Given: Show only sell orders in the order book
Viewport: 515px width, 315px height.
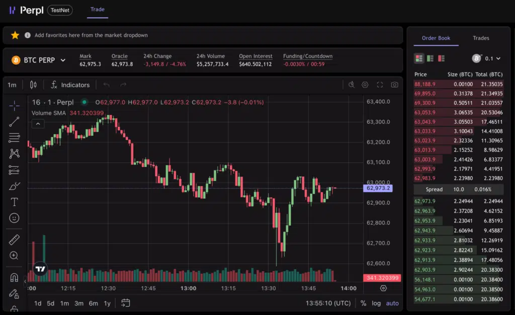Looking at the screenshot, I should point(442,58).
